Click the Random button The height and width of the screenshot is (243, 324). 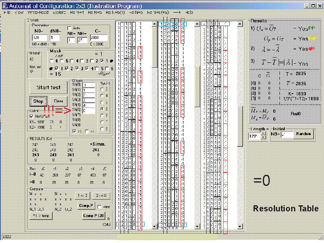303,134
